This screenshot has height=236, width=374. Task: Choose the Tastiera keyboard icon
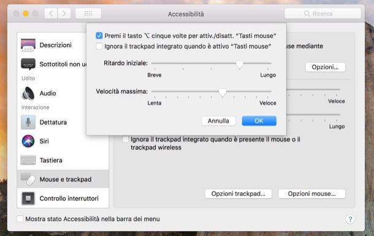[28, 160]
